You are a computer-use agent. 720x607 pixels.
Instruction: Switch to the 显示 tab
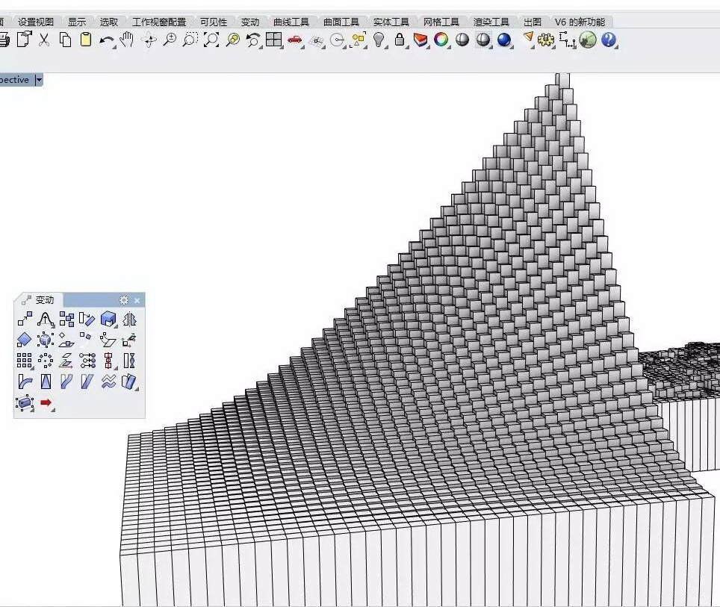77,22
